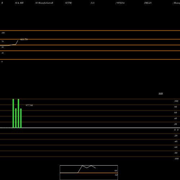
Task: Click the ') 939254' code in header
Action: pos(120,3)
